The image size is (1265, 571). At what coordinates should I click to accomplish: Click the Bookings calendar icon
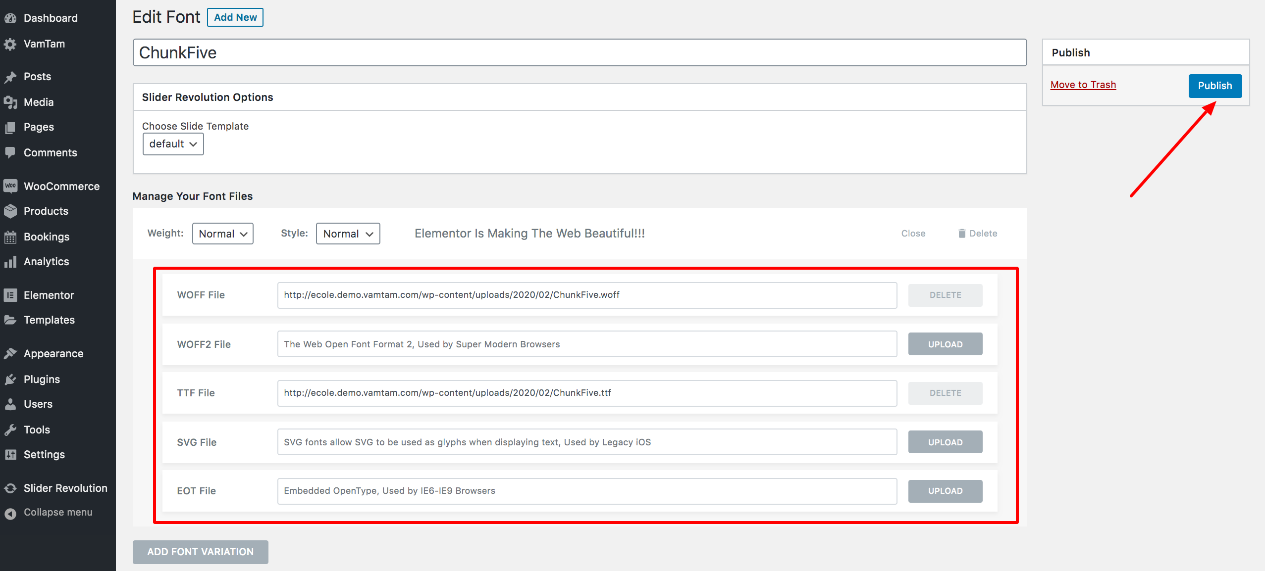(10, 237)
